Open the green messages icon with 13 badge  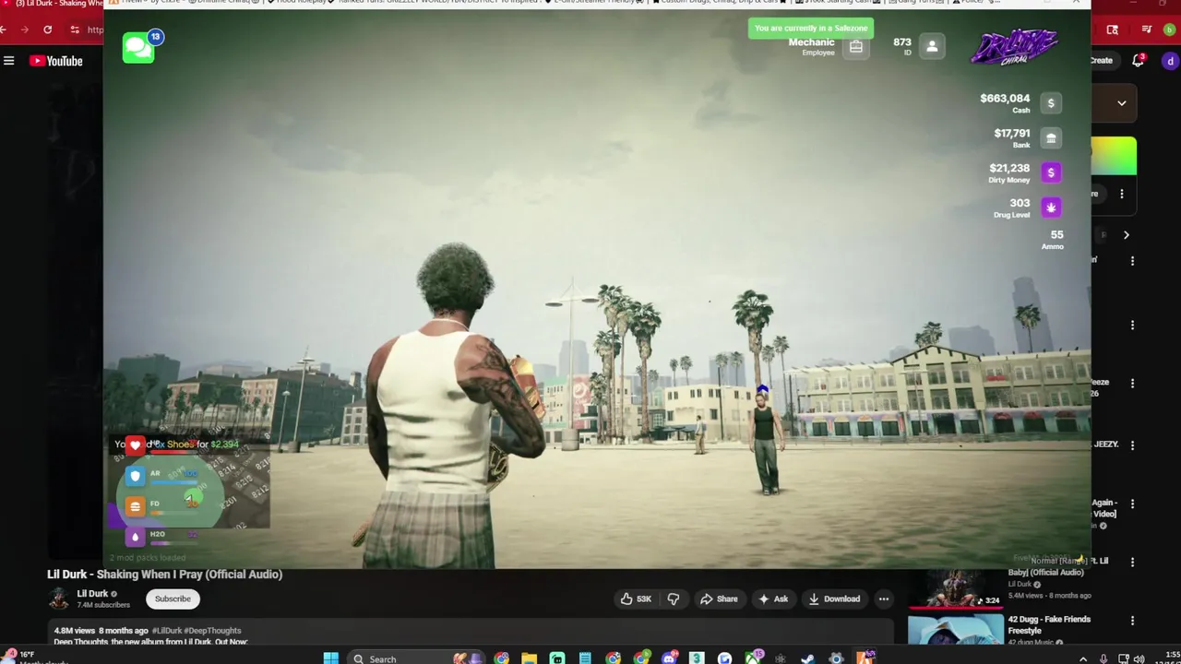tap(138, 48)
